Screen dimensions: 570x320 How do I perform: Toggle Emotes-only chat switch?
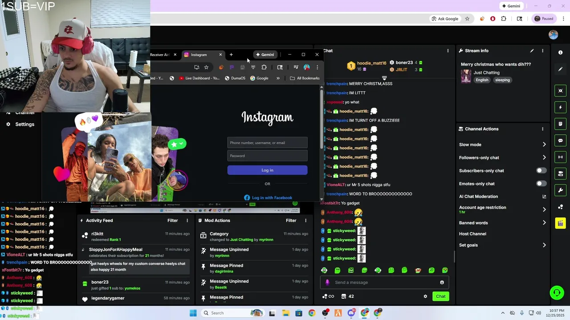coord(541,184)
